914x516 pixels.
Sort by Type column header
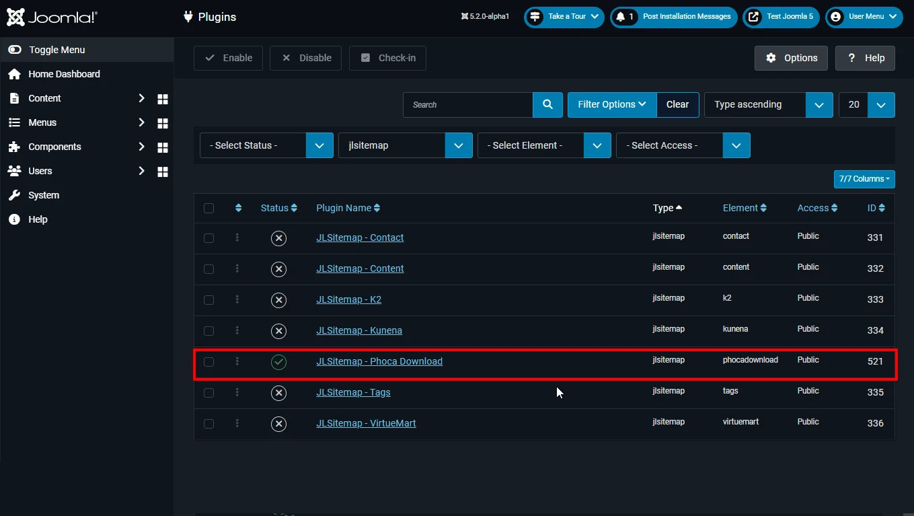click(x=667, y=209)
